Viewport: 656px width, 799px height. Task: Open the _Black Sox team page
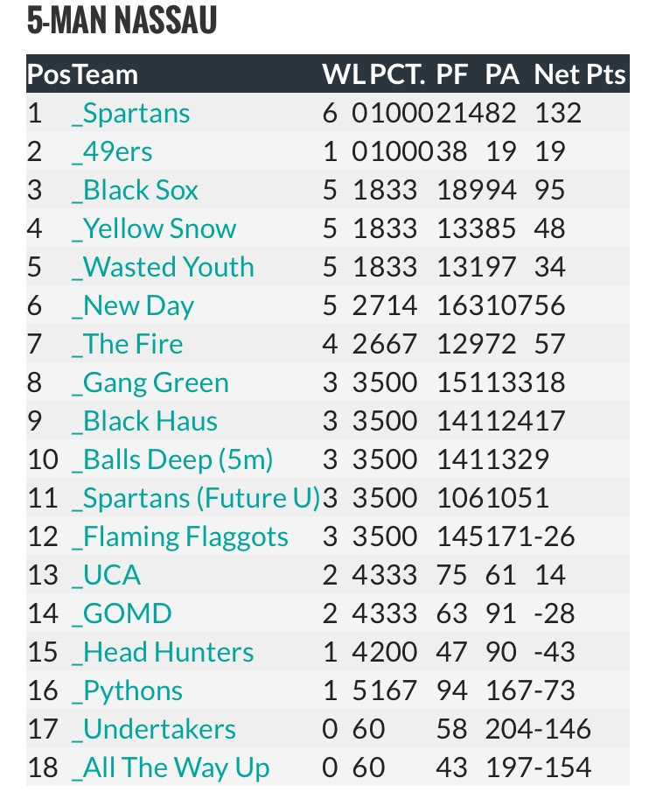coord(136,191)
